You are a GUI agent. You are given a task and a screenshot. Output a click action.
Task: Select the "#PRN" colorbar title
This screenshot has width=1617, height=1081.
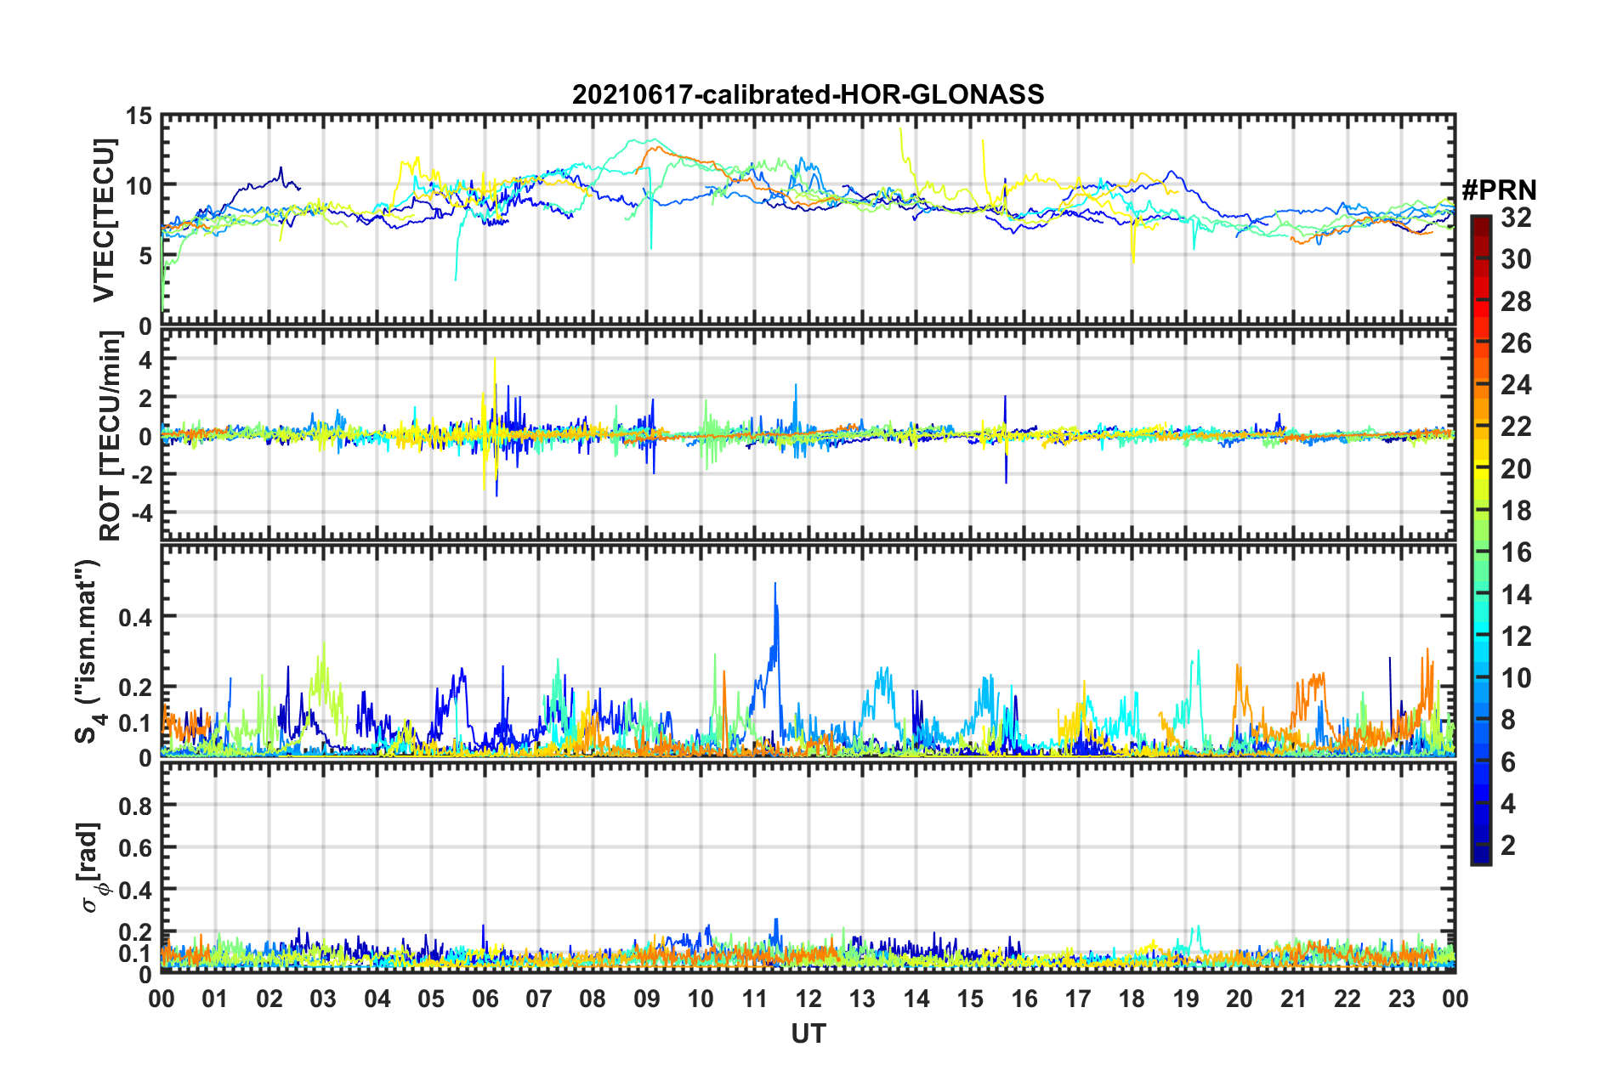pyautogui.click(x=1499, y=189)
